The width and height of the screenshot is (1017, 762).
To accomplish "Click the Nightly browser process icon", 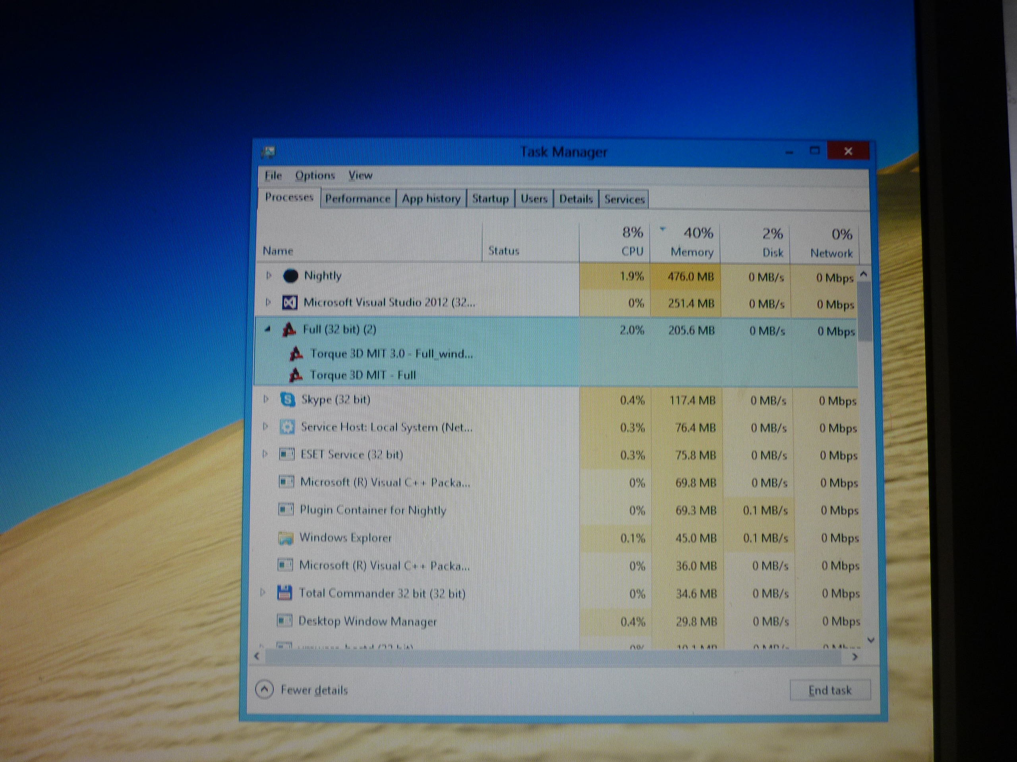I will tap(290, 276).
